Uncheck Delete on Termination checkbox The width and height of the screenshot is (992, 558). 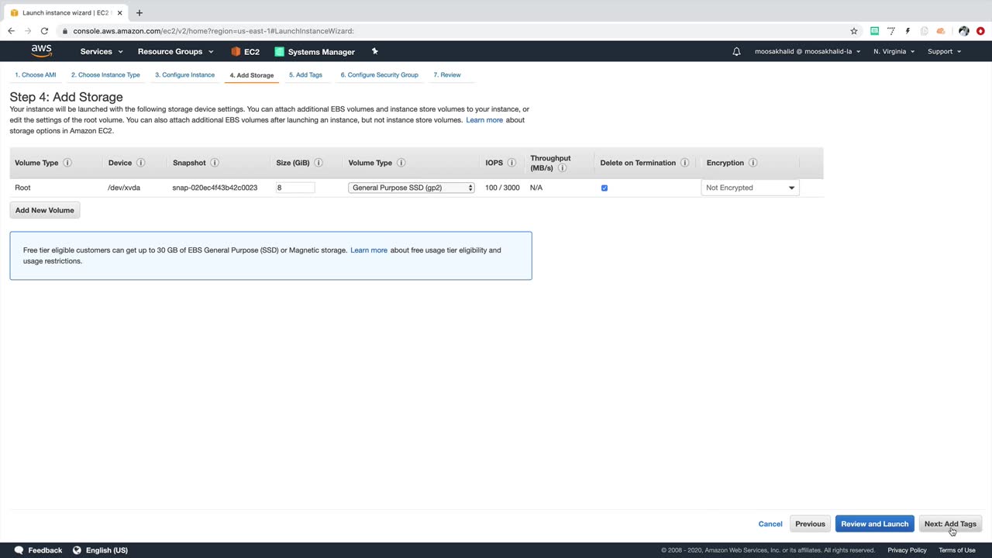click(604, 188)
